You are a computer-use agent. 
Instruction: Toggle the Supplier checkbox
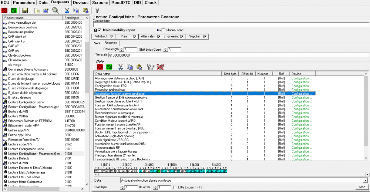[x=205, y=37]
